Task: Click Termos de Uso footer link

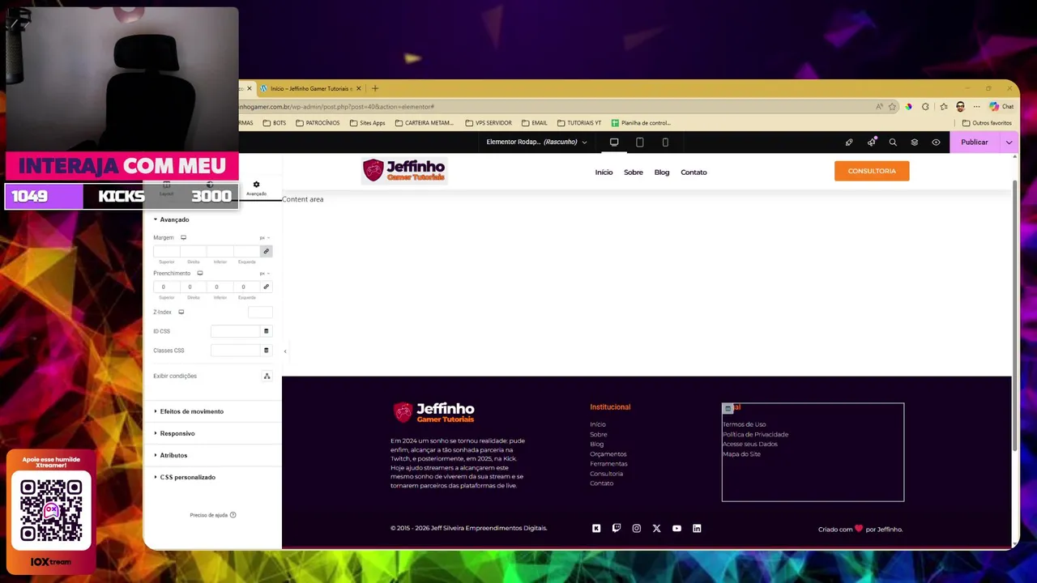Action: pyautogui.click(x=744, y=424)
